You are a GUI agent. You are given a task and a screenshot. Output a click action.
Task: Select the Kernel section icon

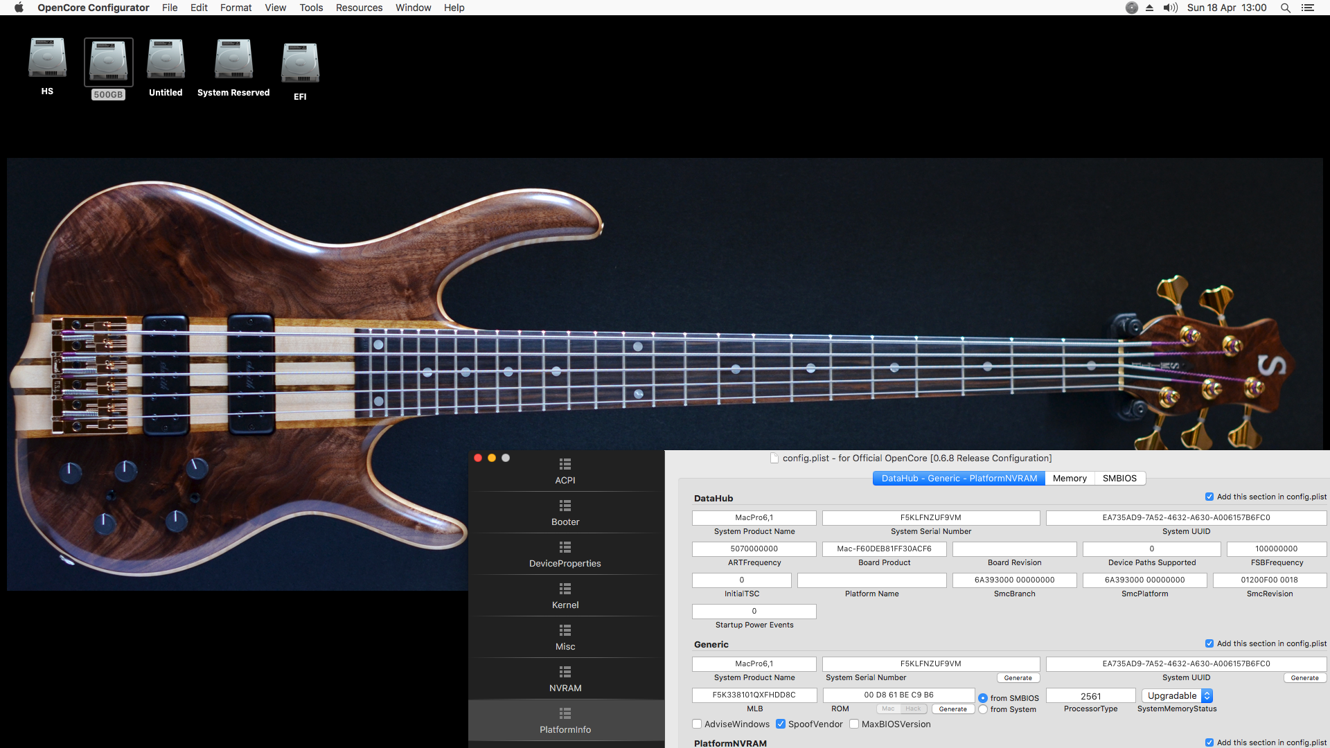pos(565,589)
